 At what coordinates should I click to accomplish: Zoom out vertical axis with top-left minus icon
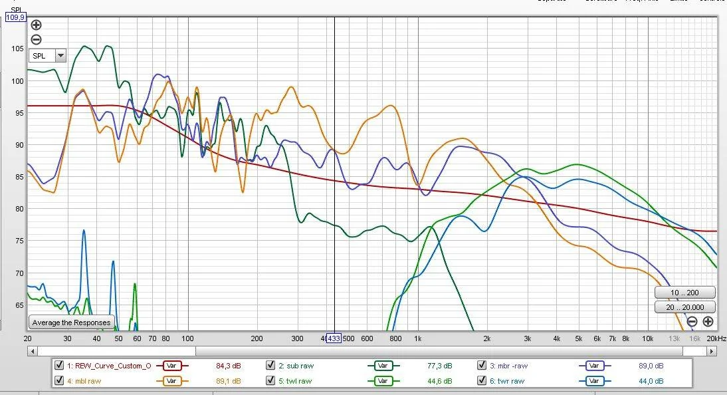pyautogui.click(x=36, y=39)
